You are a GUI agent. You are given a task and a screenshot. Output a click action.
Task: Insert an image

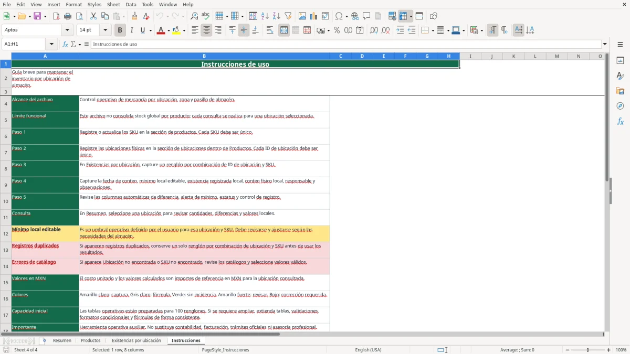(x=302, y=16)
